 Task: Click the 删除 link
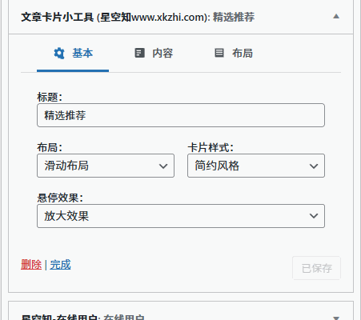[31, 265]
